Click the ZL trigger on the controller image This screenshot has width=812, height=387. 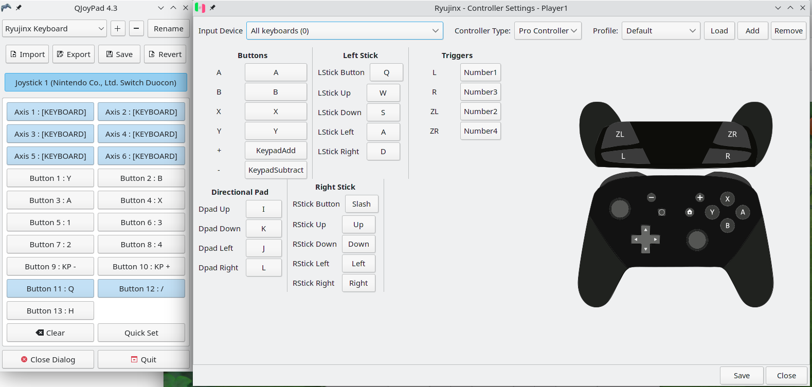(620, 135)
